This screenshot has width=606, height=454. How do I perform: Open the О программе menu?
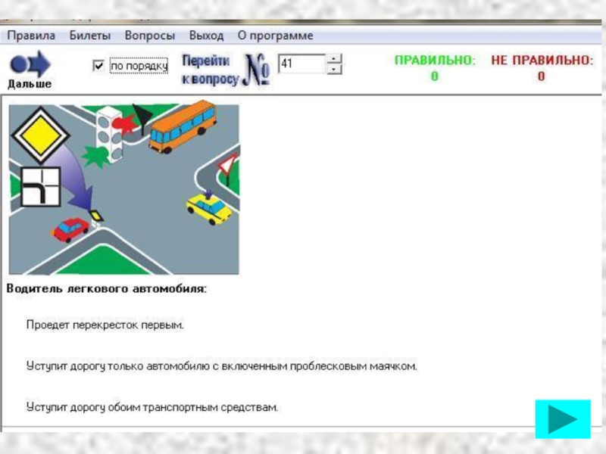(x=275, y=36)
